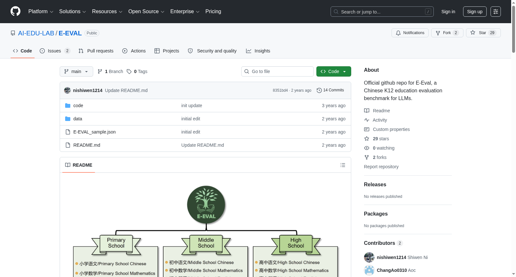
Task: Click the 'init update' commit message
Action: point(192,106)
